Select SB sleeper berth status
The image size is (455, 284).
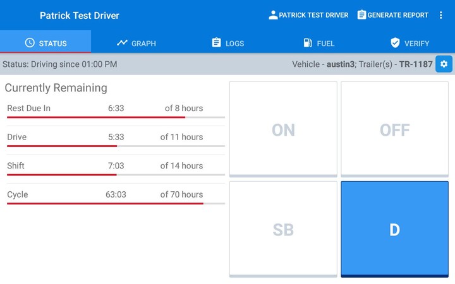point(283,230)
